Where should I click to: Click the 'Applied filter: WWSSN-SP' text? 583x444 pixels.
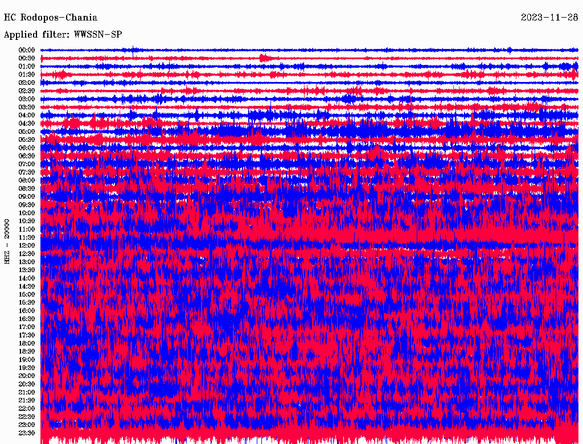point(63,35)
